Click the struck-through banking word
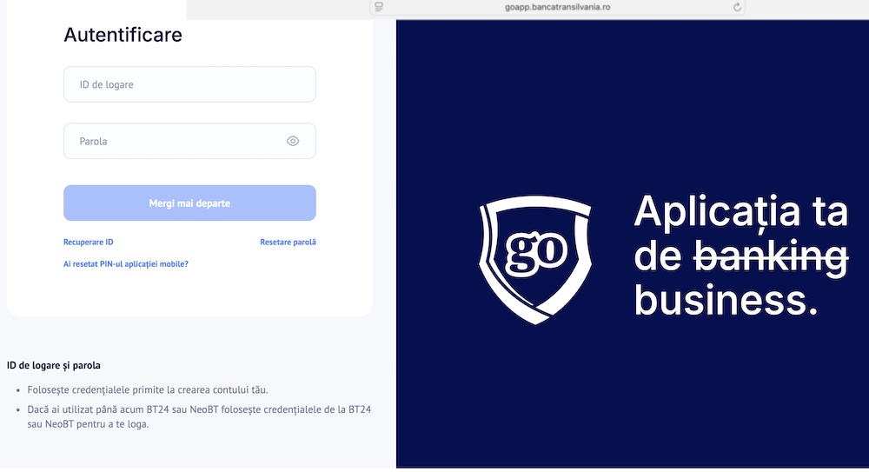The image size is (869, 472). coord(769,257)
